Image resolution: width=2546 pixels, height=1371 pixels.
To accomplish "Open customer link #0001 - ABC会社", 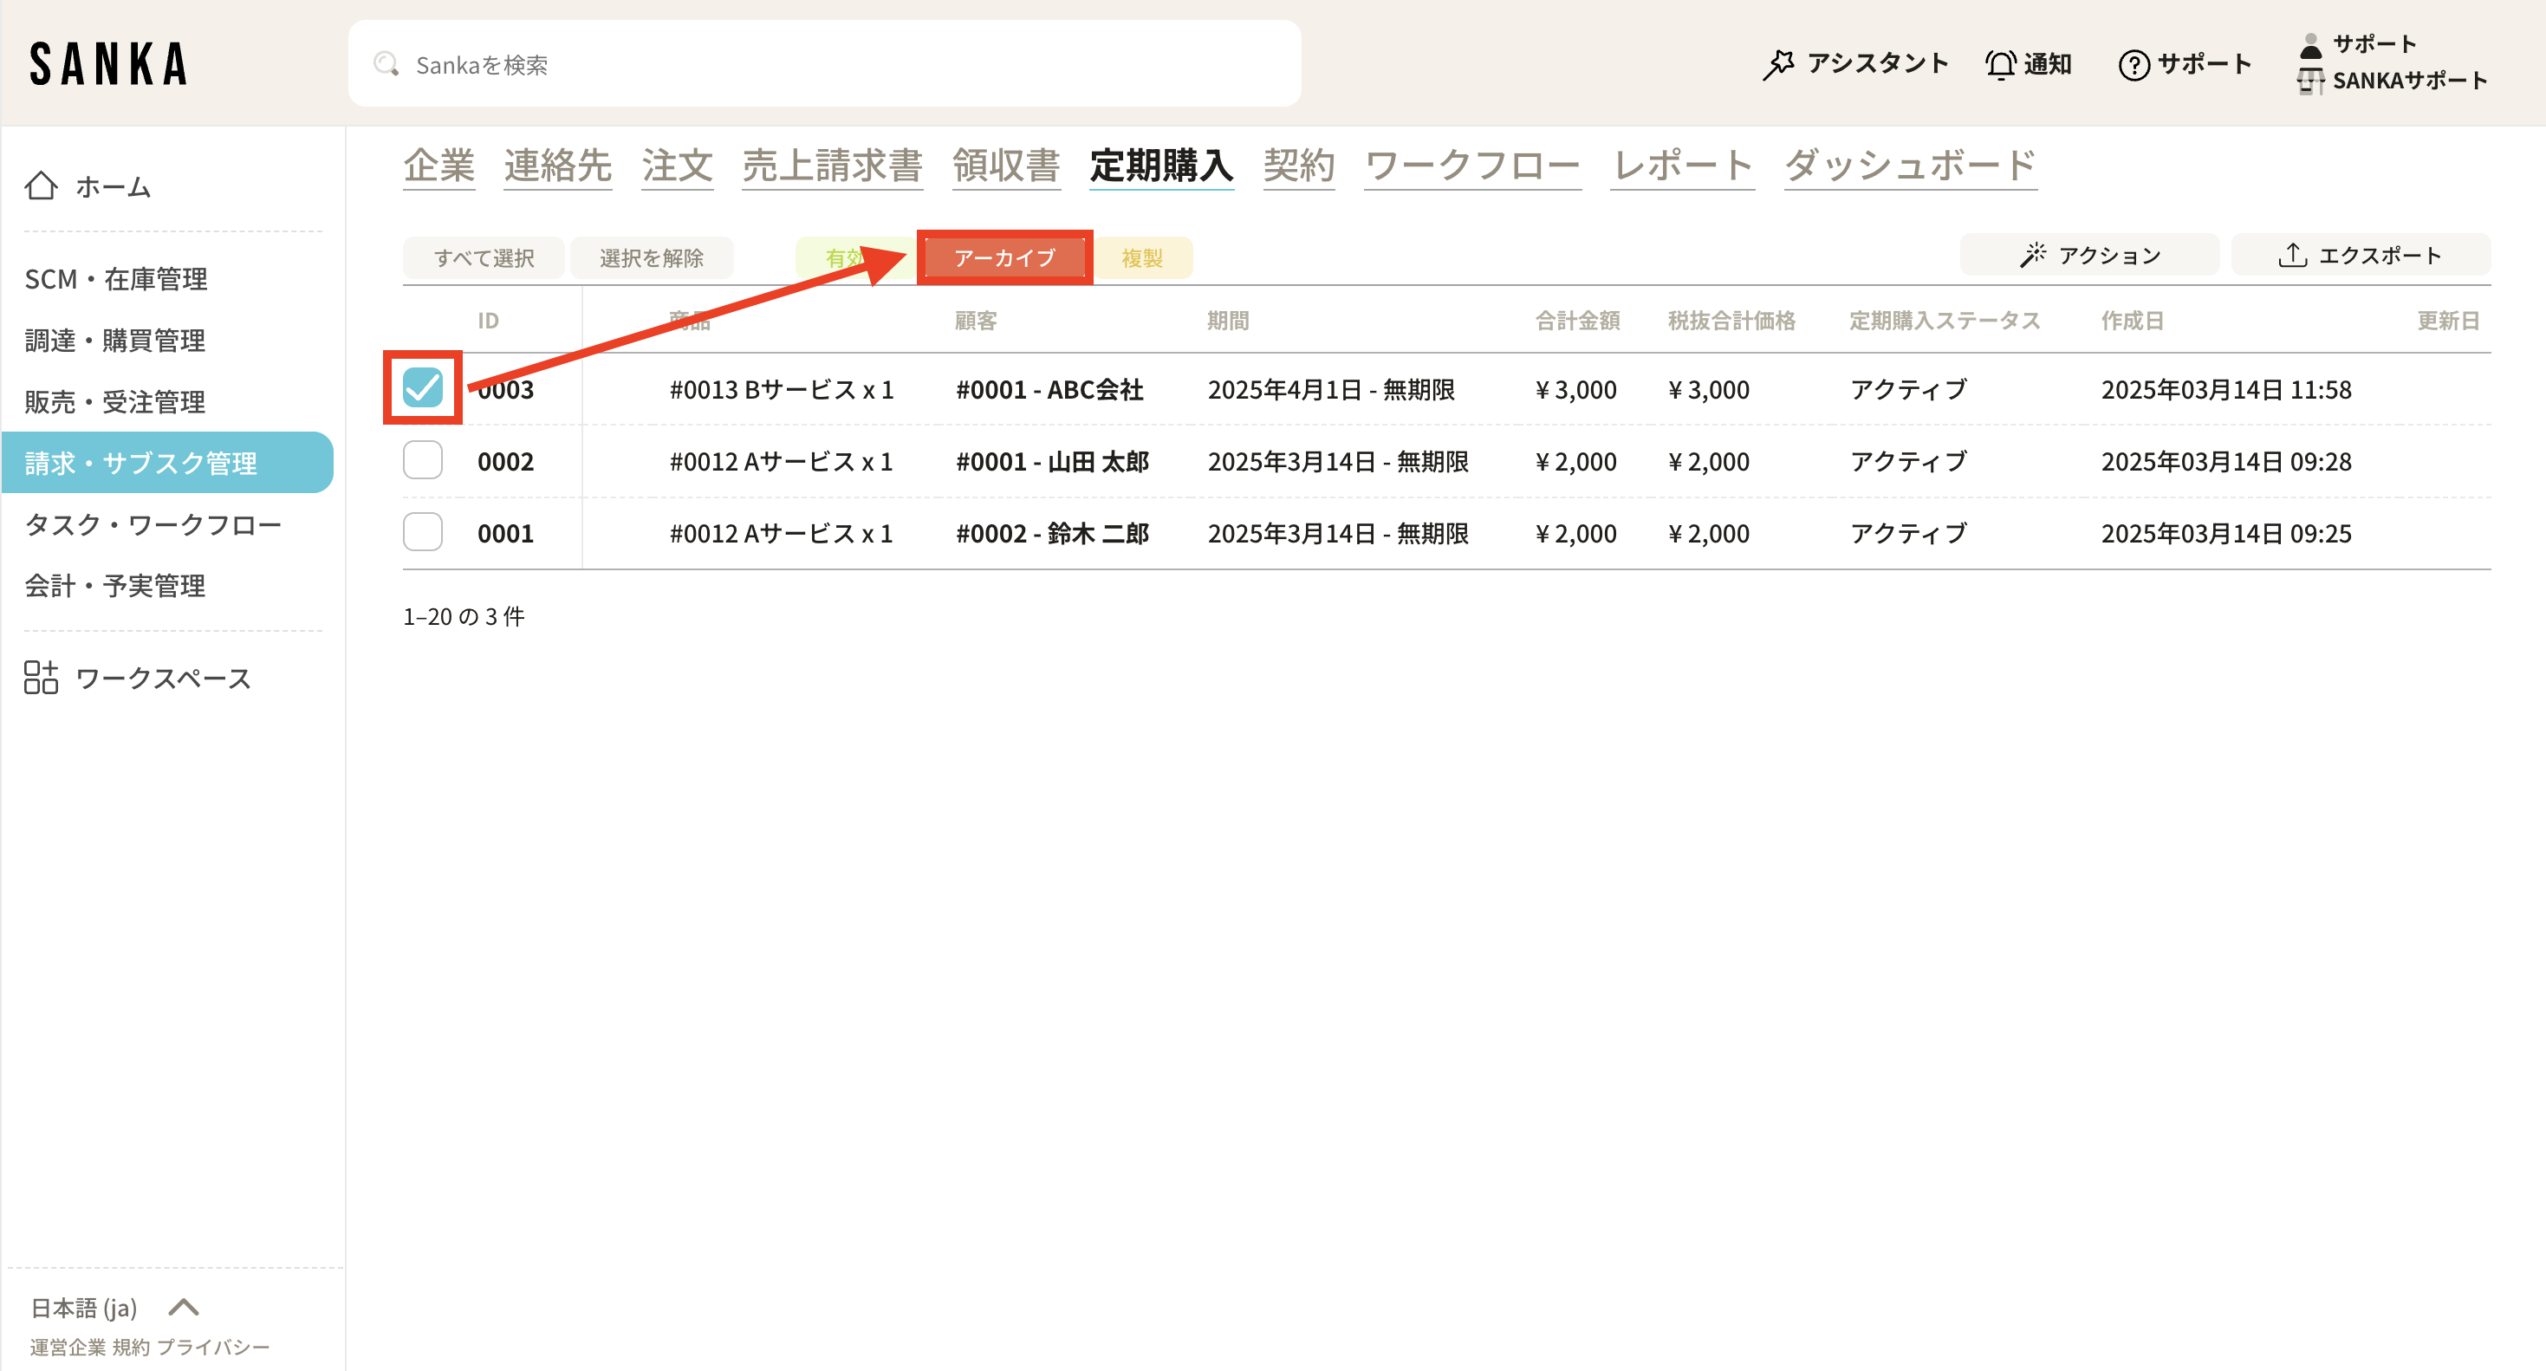I will [1049, 389].
